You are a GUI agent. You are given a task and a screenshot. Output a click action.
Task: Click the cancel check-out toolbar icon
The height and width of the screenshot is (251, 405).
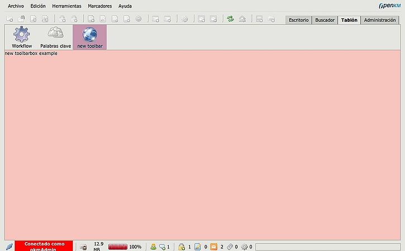[127, 19]
